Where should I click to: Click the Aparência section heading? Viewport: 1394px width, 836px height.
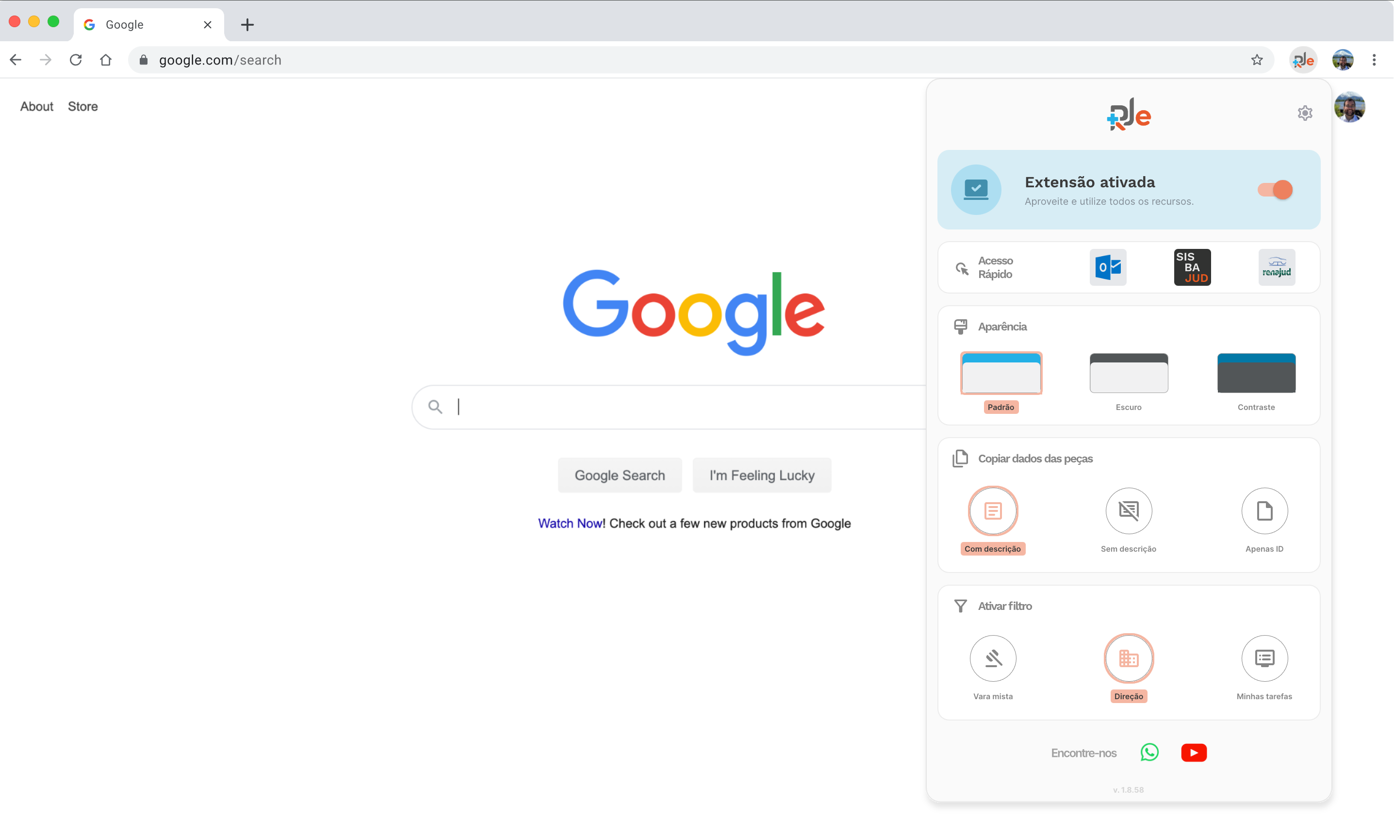point(1002,327)
